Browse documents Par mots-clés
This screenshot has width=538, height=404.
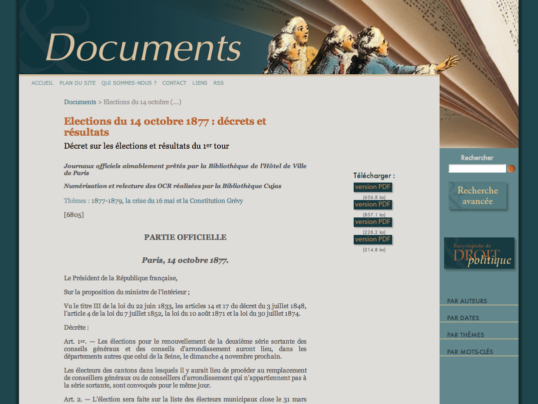(470, 352)
